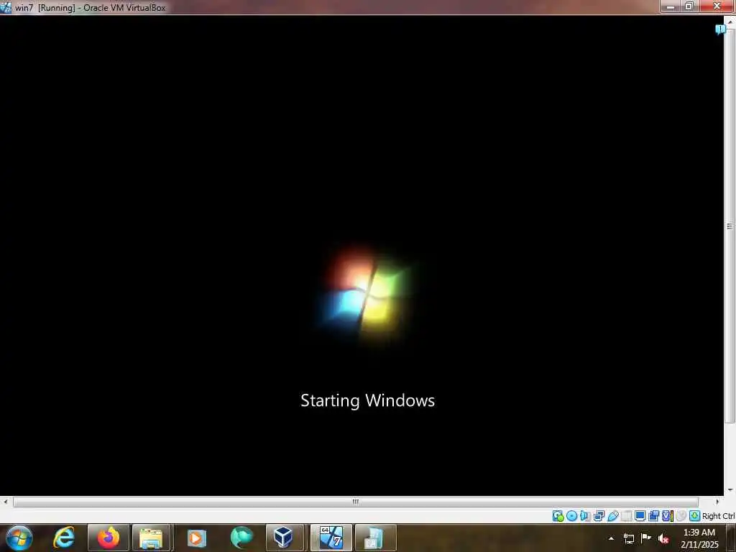Show hidden system tray icons
This screenshot has width=736, height=552.
click(x=611, y=538)
